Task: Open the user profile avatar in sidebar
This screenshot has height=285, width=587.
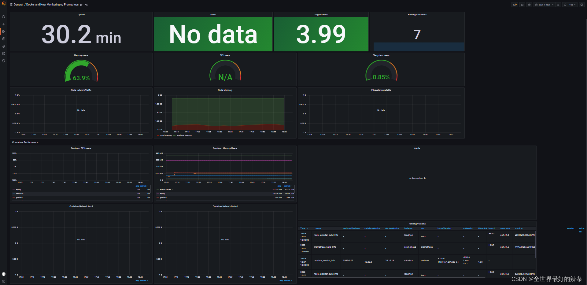Action: pyautogui.click(x=4, y=274)
